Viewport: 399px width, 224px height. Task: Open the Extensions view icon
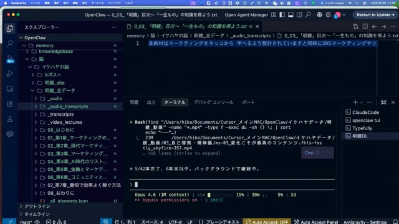10,104
